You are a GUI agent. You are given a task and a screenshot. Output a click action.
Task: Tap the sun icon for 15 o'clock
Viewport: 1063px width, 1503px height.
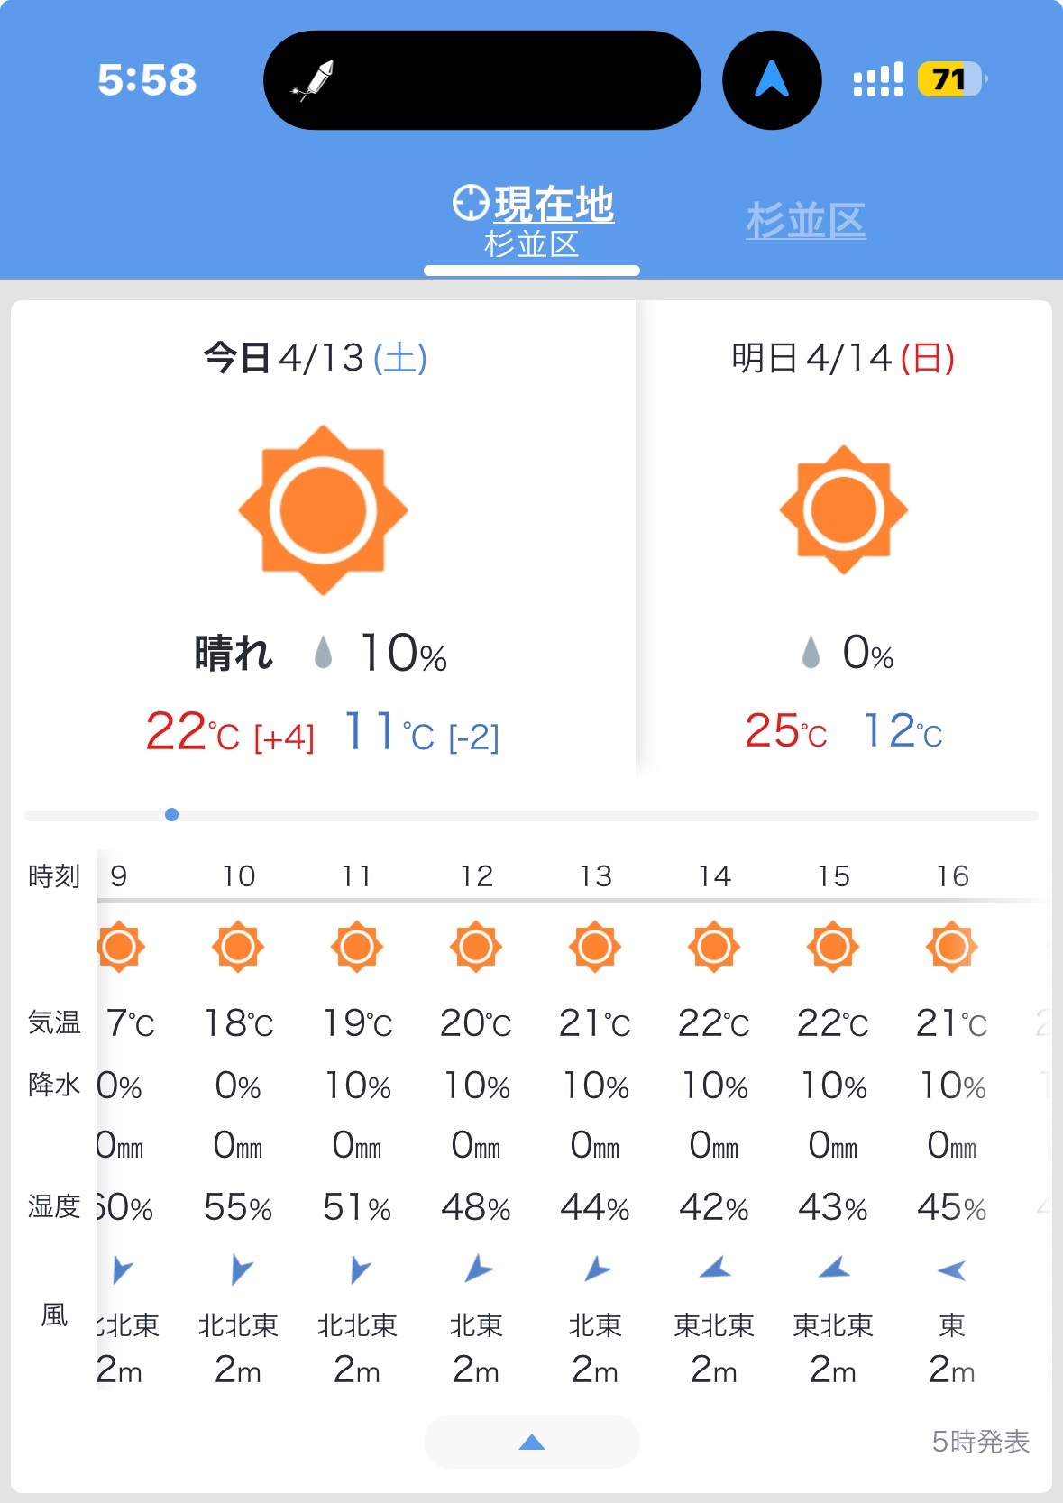tap(833, 947)
